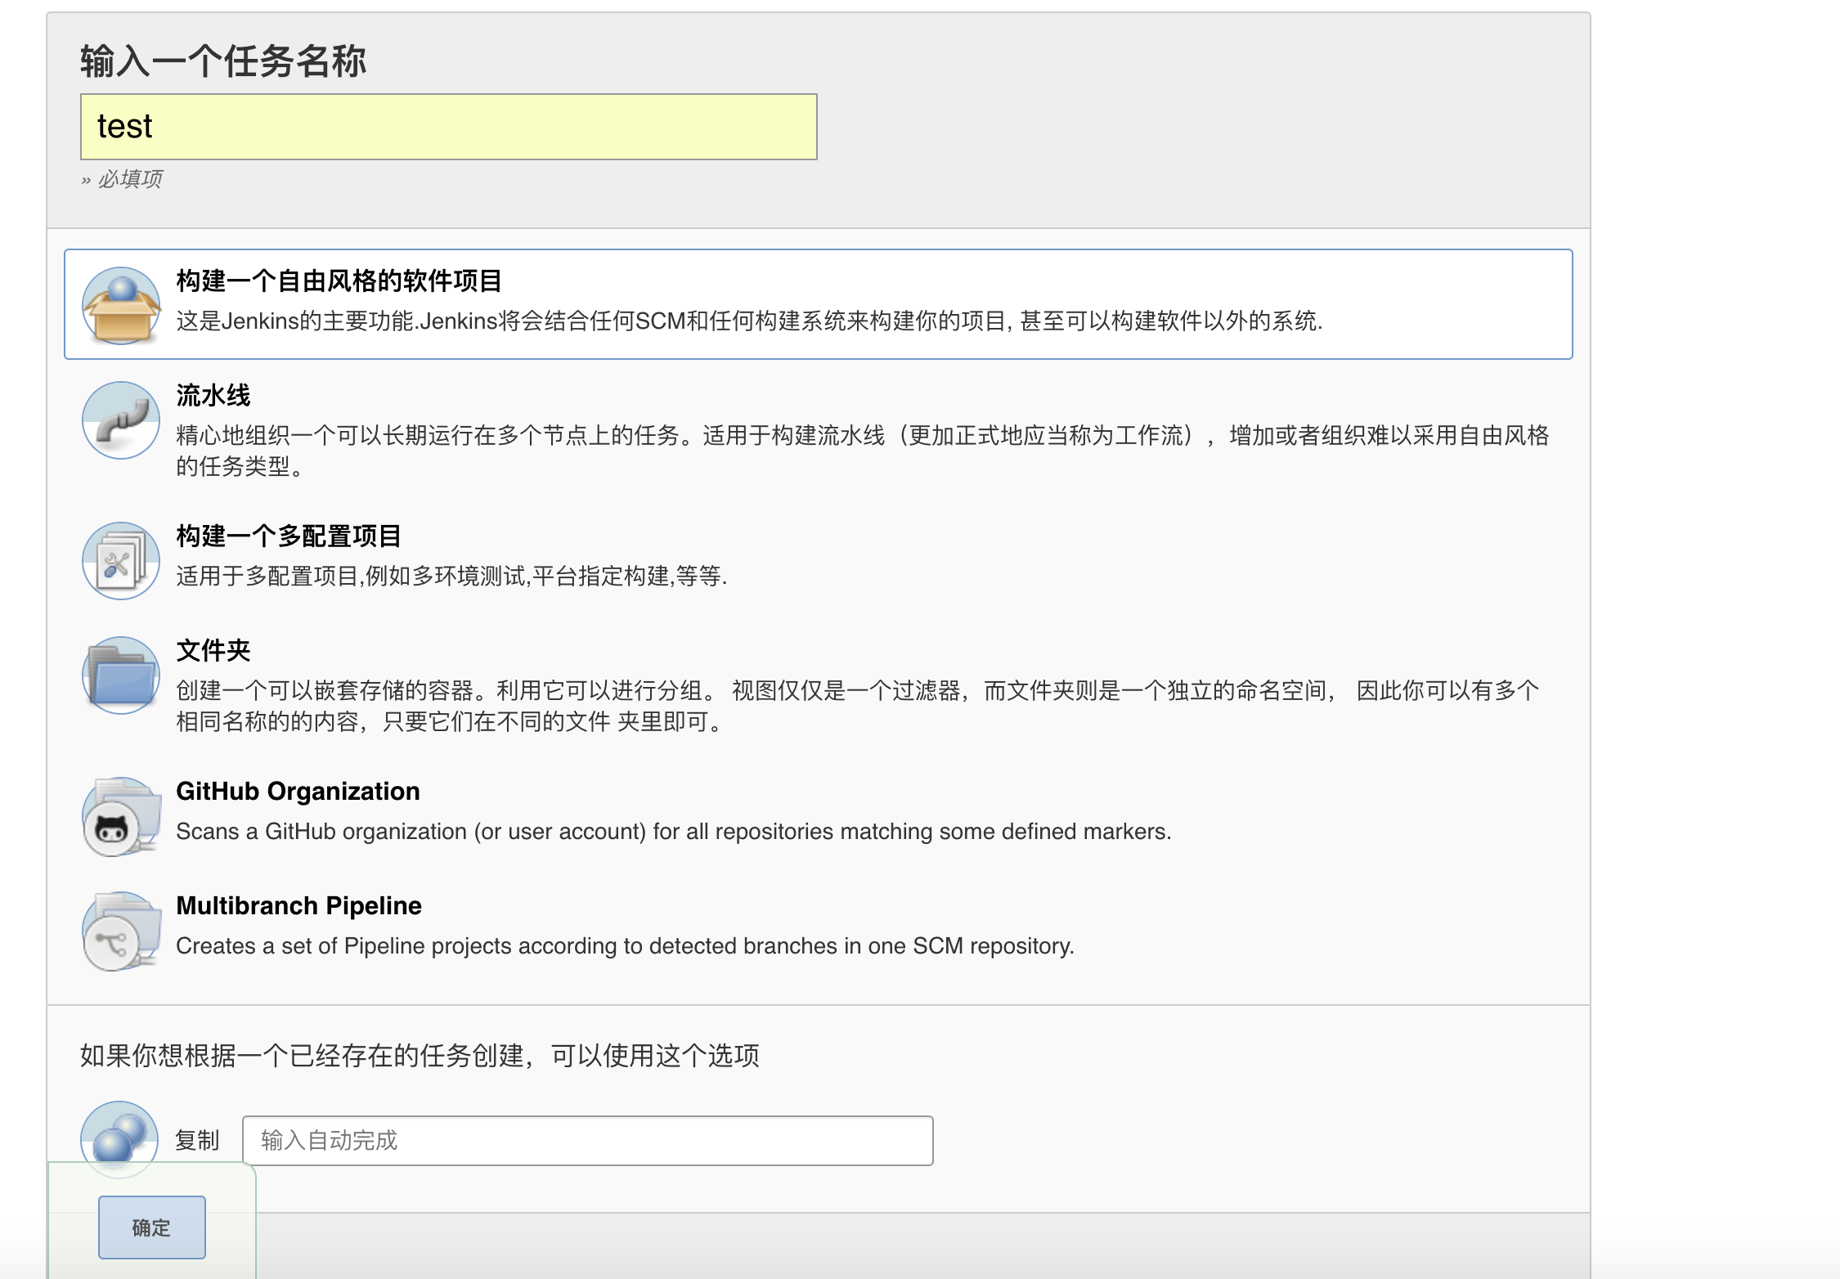1840x1279 pixels.
Task: Click the pipeline description starting 精心地组织
Action: [863, 451]
